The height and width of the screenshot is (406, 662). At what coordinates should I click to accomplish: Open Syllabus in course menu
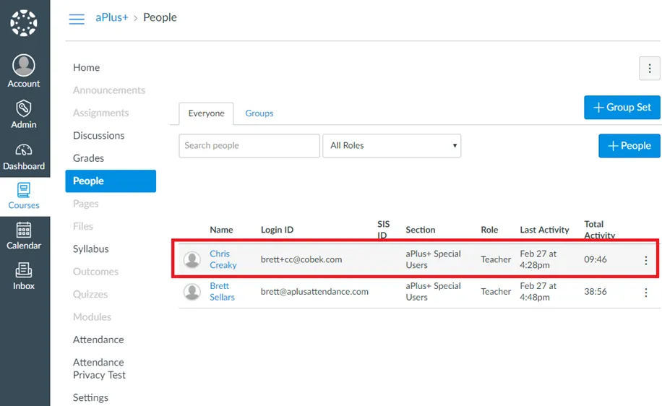coord(91,249)
